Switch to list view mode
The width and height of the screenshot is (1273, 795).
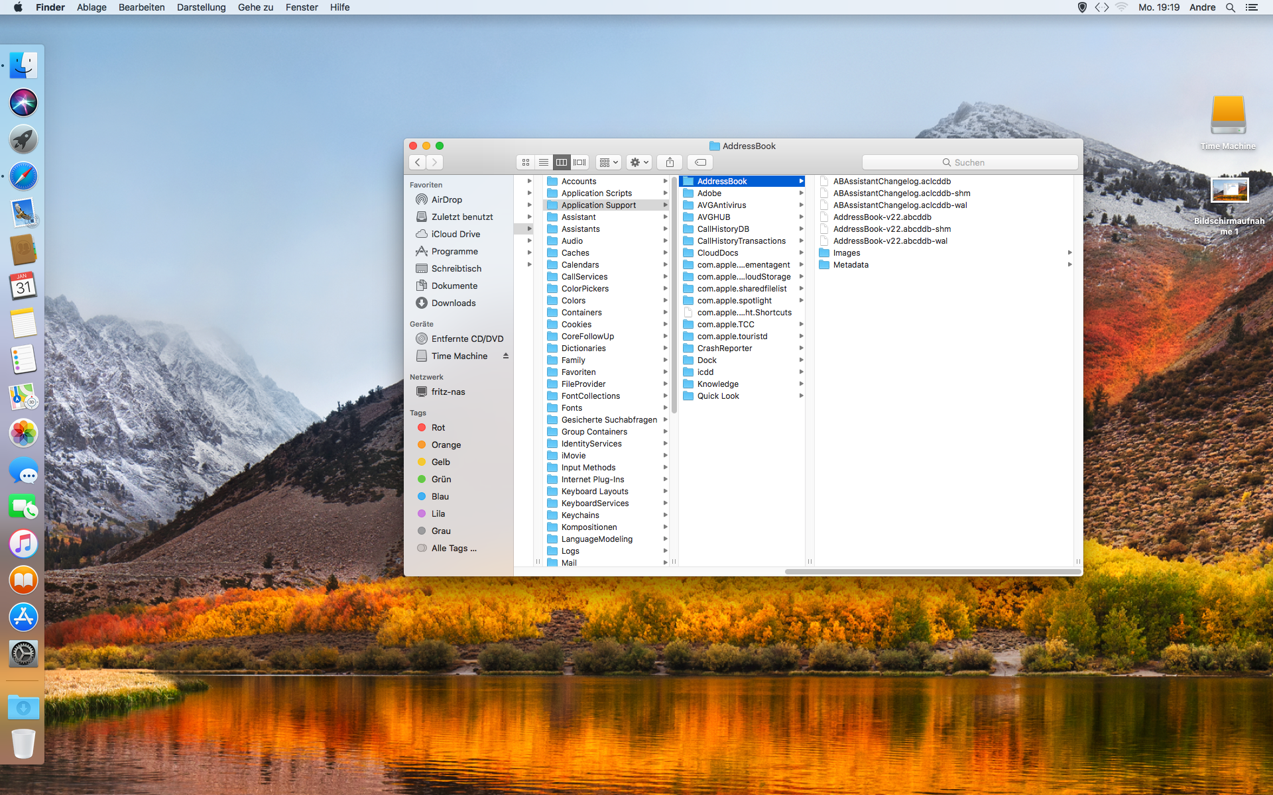tap(544, 162)
